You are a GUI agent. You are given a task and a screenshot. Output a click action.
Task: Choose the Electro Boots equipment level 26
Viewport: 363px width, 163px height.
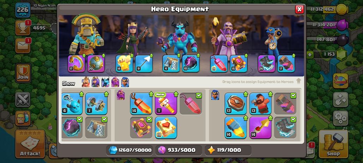point(267,64)
